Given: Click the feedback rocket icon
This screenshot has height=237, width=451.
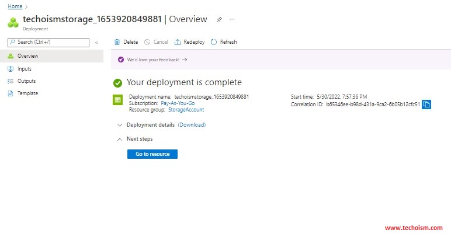Looking at the screenshot, I should [x=121, y=60].
